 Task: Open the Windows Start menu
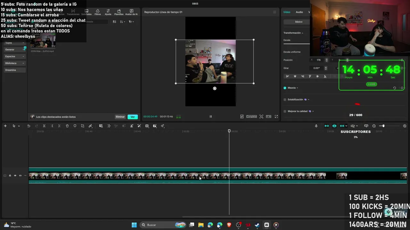point(134,225)
